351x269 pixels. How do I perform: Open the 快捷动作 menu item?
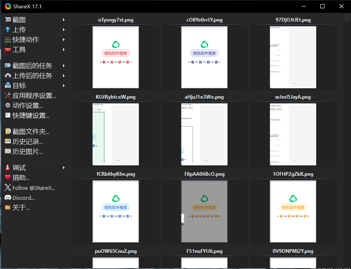click(35, 40)
